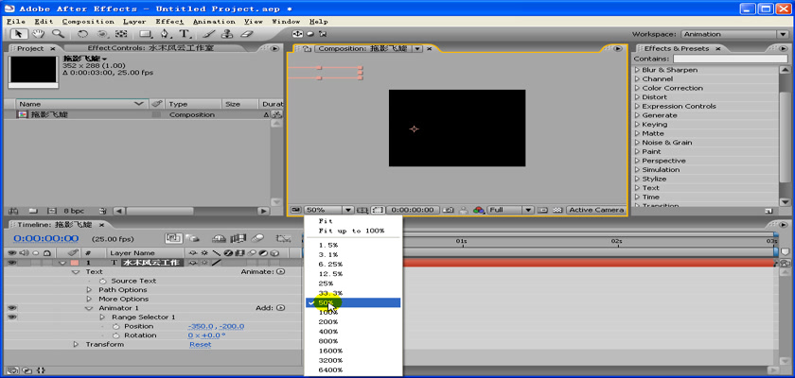795x378 pixels.
Task: Select the Rotation tool
Action: coord(81,34)
